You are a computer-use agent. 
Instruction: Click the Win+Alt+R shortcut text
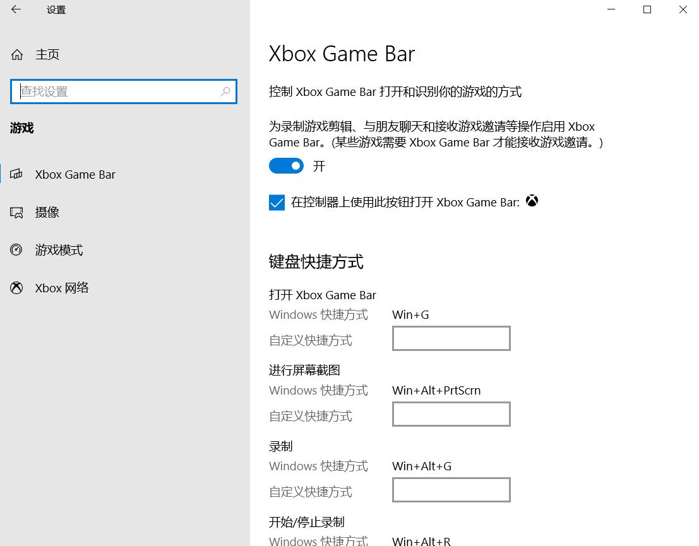click(x=421, y=541)
